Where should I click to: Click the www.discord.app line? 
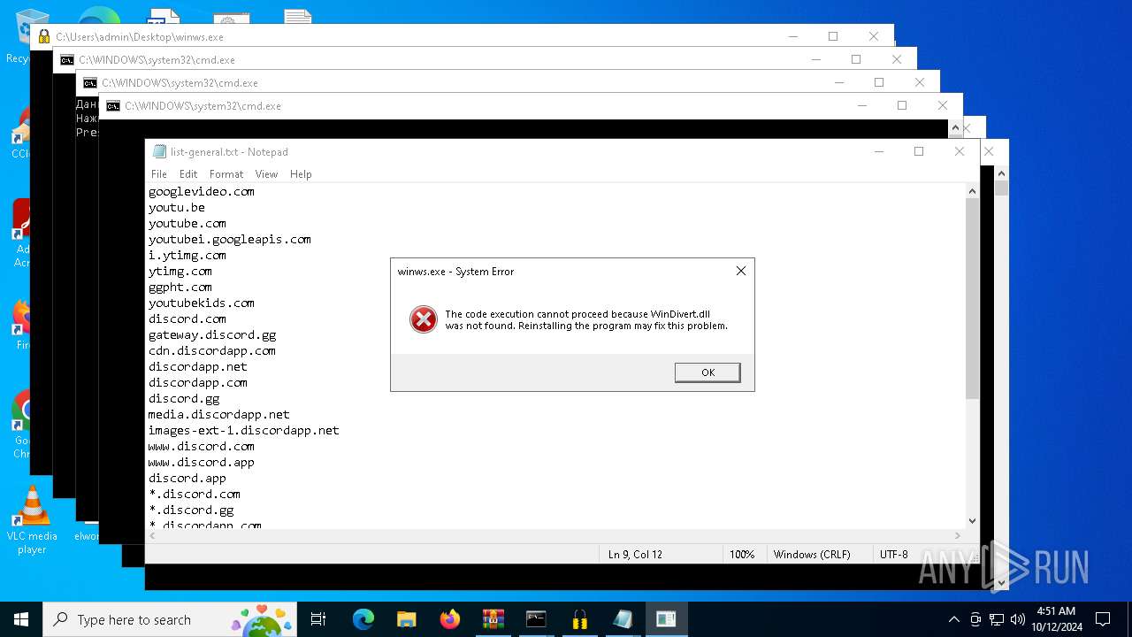tap(202, 462)
